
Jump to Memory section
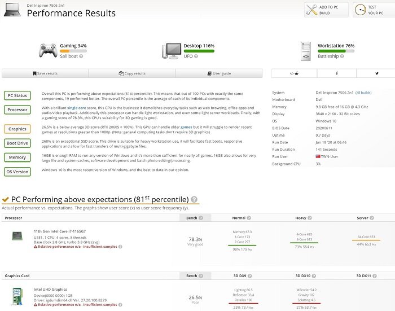tap(17, 157)
